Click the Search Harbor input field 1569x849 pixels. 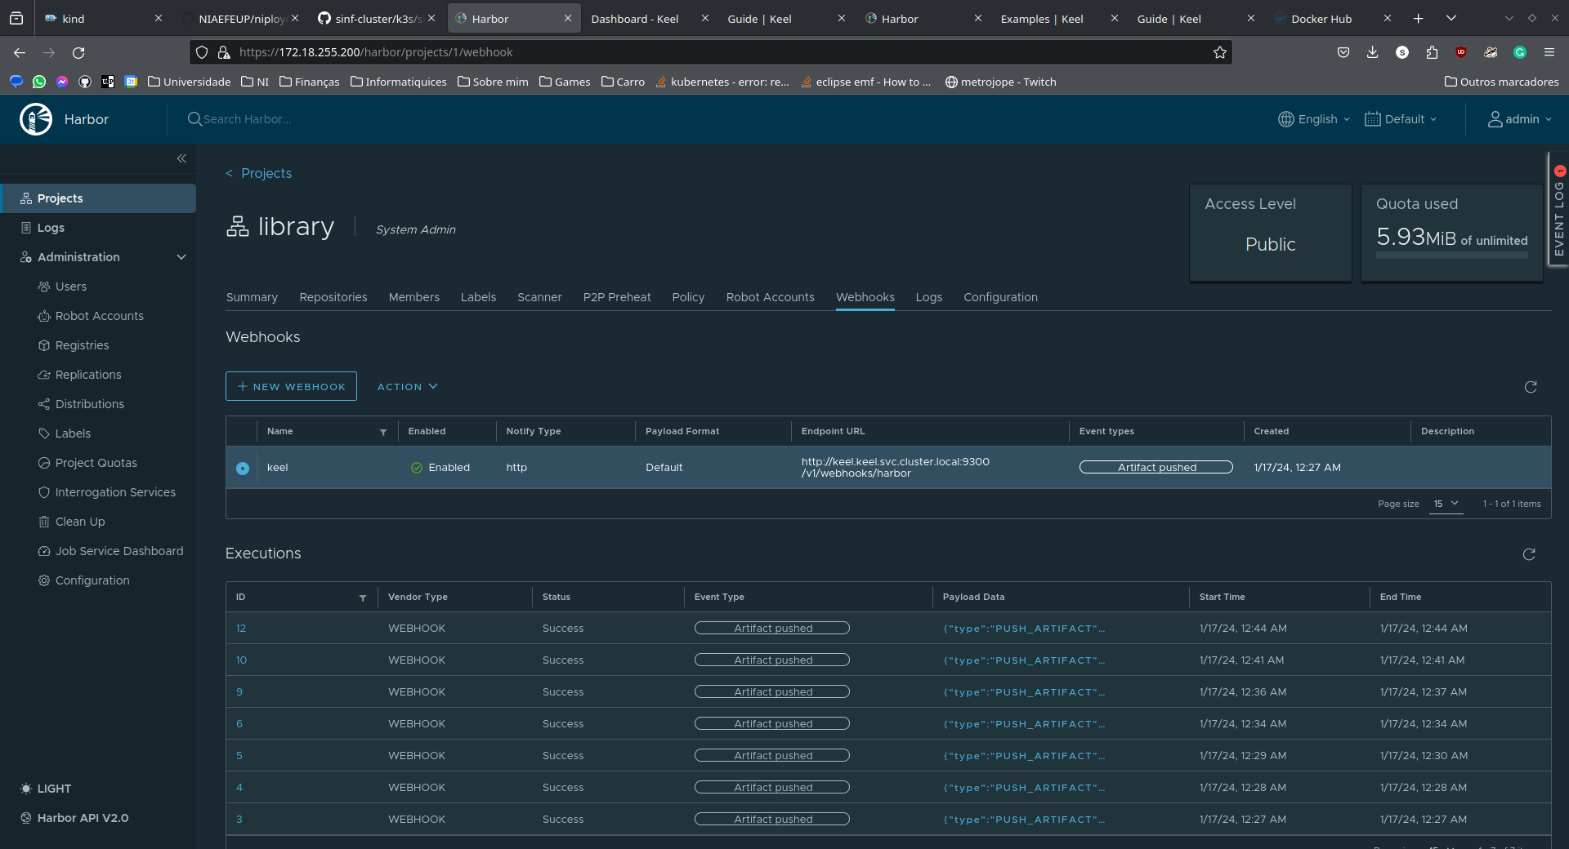[248, 119]
